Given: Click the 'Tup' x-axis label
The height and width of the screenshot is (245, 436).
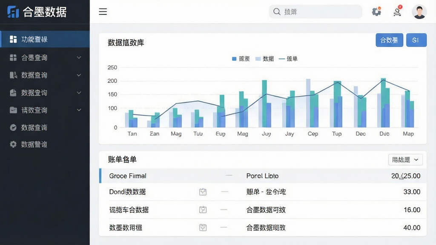Looking at the screenshot, I should click(x=337, y=134).
